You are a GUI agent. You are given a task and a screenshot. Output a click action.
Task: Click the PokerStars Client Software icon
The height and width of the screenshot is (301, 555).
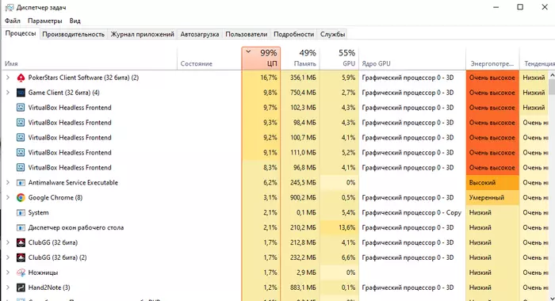[x=21, y=78]
